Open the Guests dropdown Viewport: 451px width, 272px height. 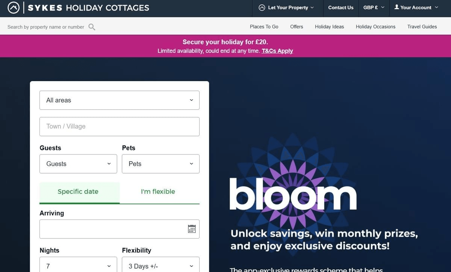(78, 164)
